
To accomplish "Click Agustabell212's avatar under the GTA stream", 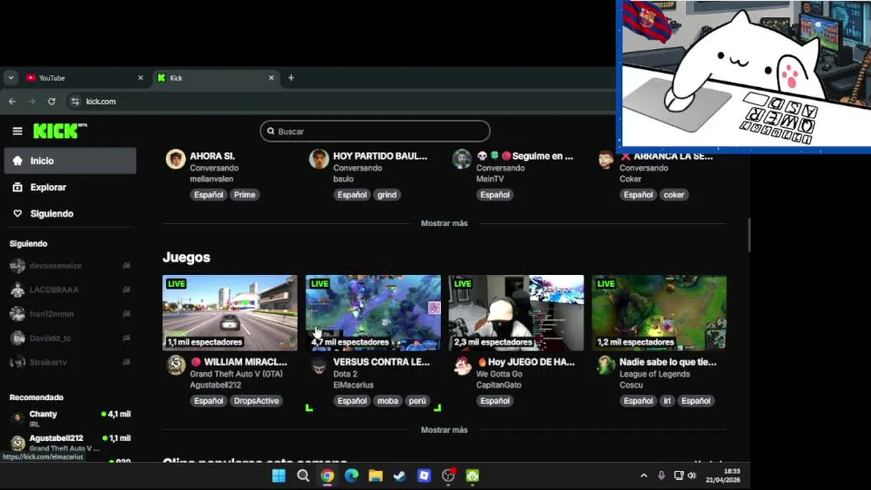I will coord(176,365).
